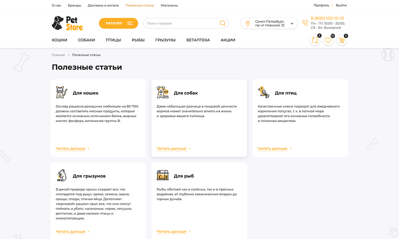Open the favorites heart icon

coord(328,39)
